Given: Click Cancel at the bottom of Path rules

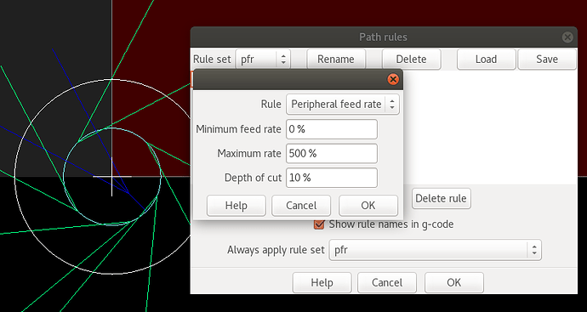Looking at the screenshot, I should (387, 282).
